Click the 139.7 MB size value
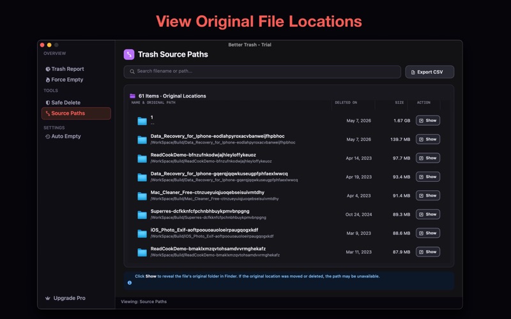511x319 pixels. (x=400, y=139)
